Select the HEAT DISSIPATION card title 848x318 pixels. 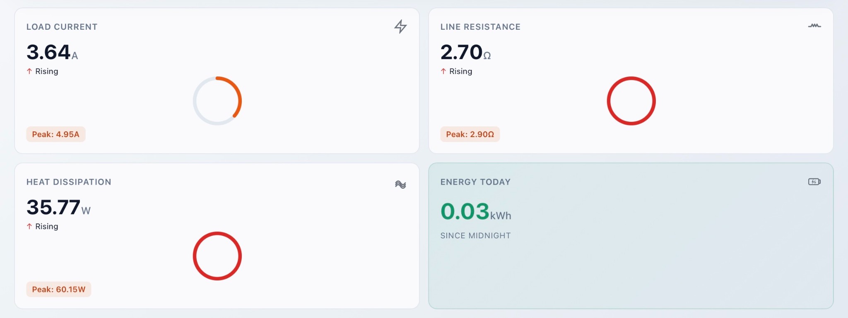coord(69,182)
